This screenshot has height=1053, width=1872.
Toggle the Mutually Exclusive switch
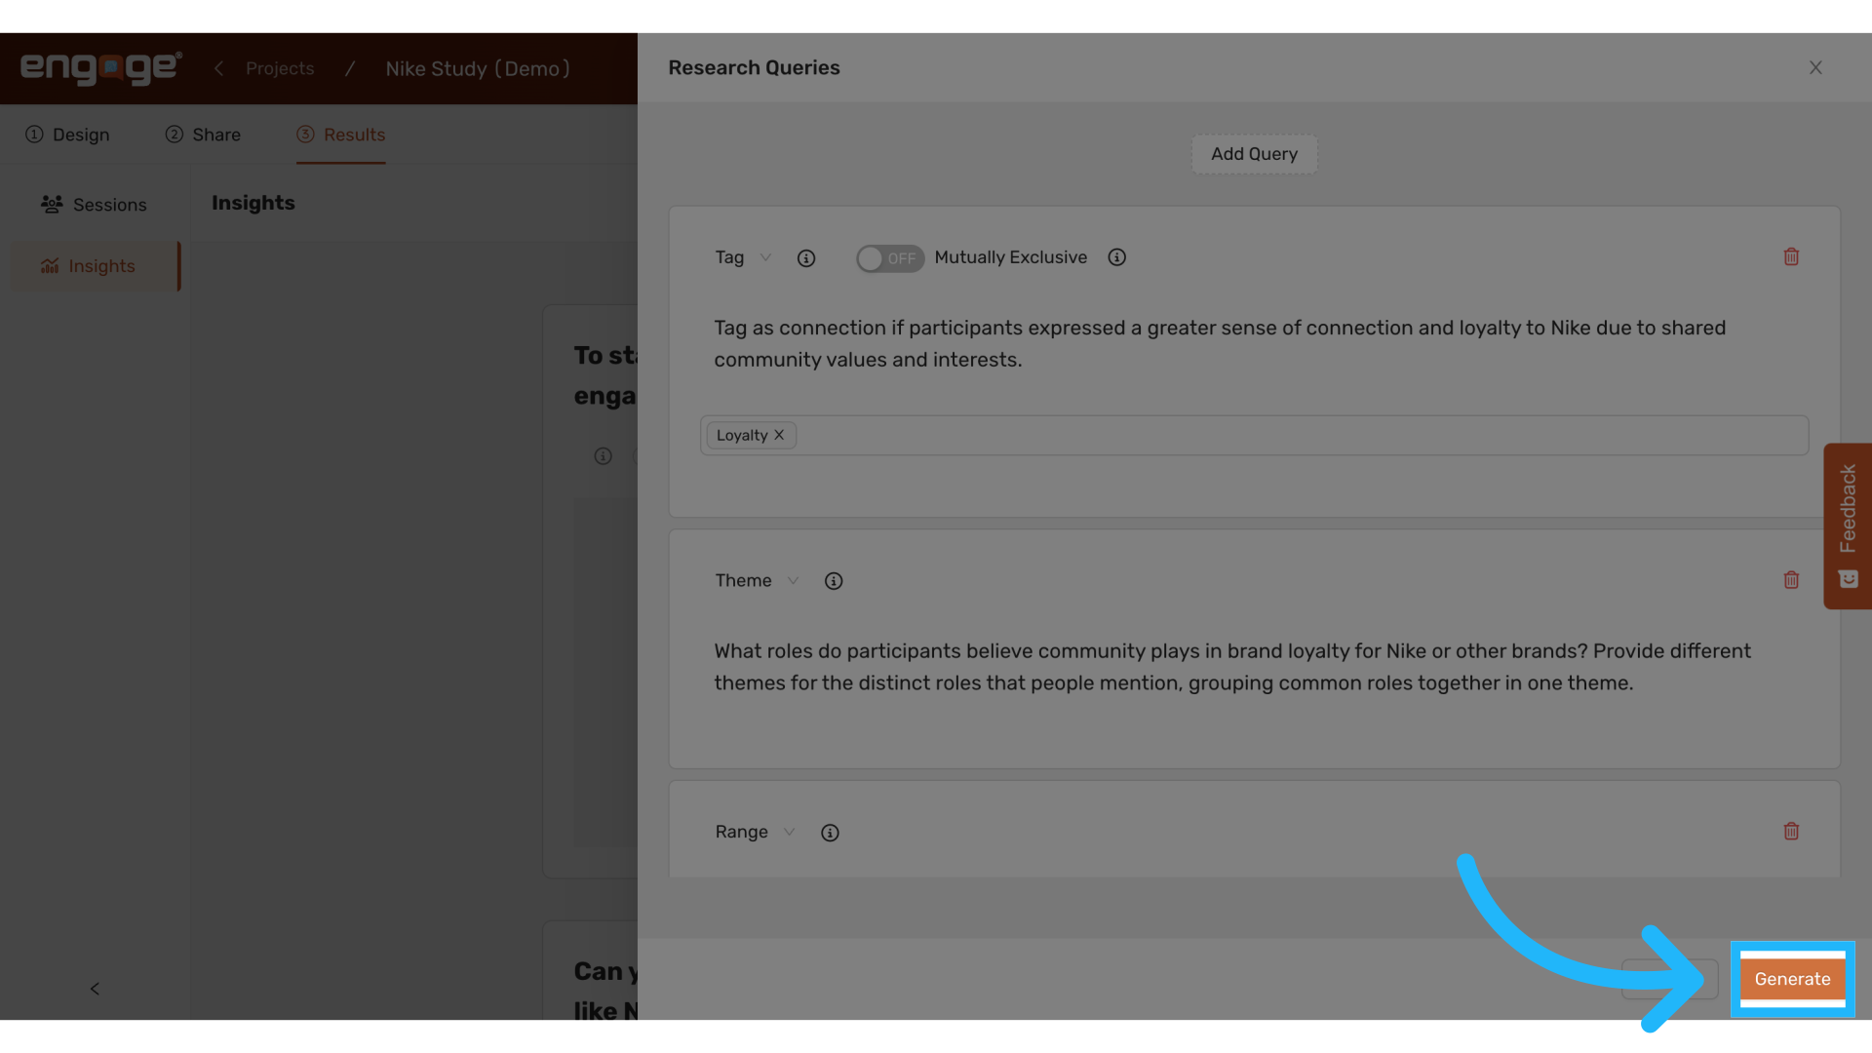click(889, 258)
